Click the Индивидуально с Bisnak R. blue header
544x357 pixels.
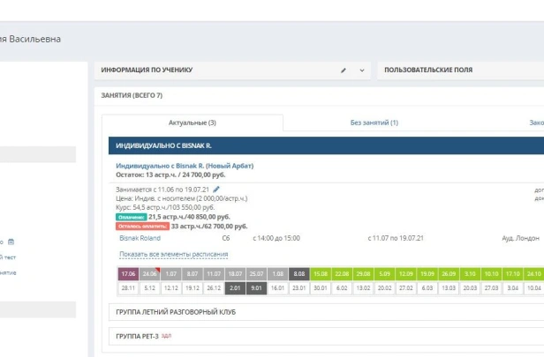(163, 145)
